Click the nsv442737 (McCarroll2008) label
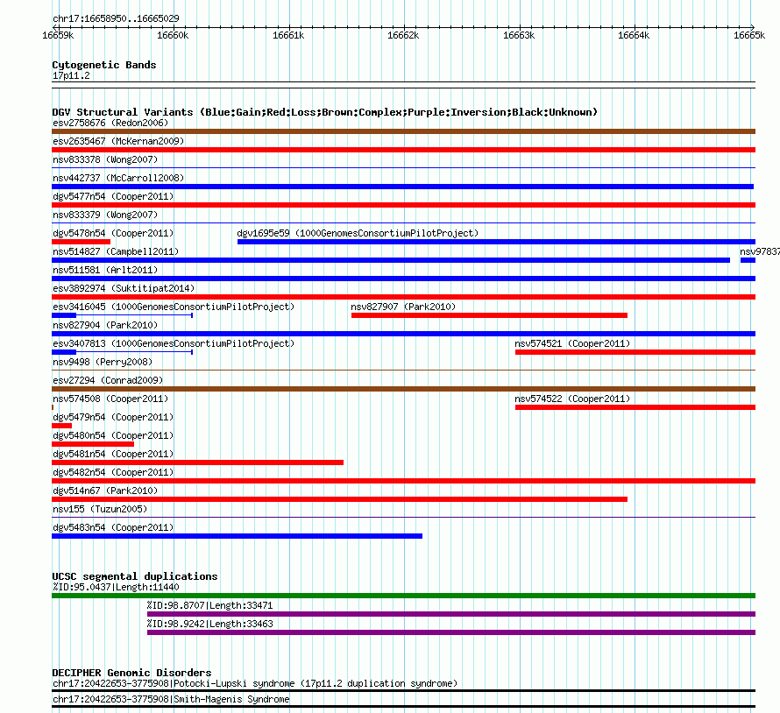Screen dimensions: 780x713 (x=118, y=178)
